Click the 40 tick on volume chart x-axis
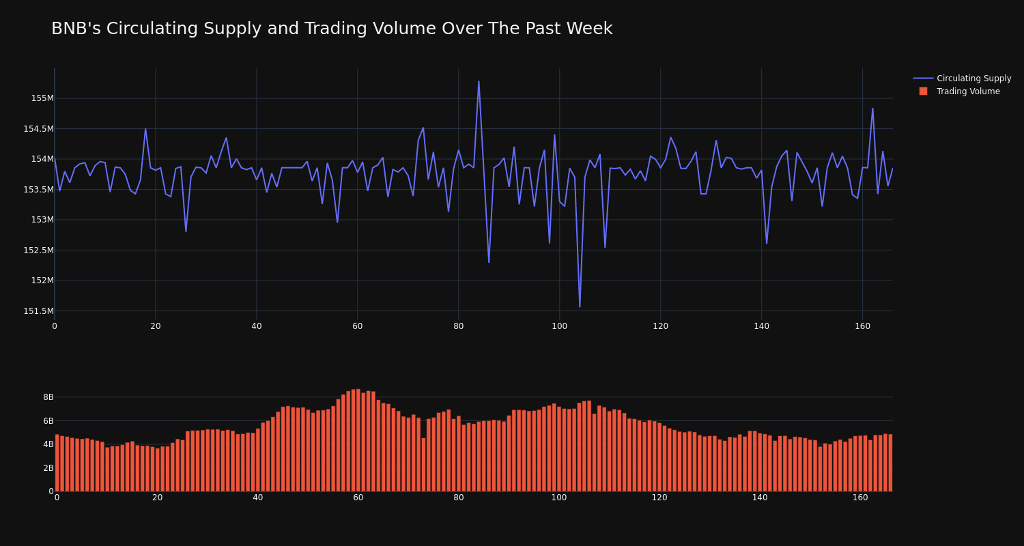The image size is (1024, 546). (258, 498)
